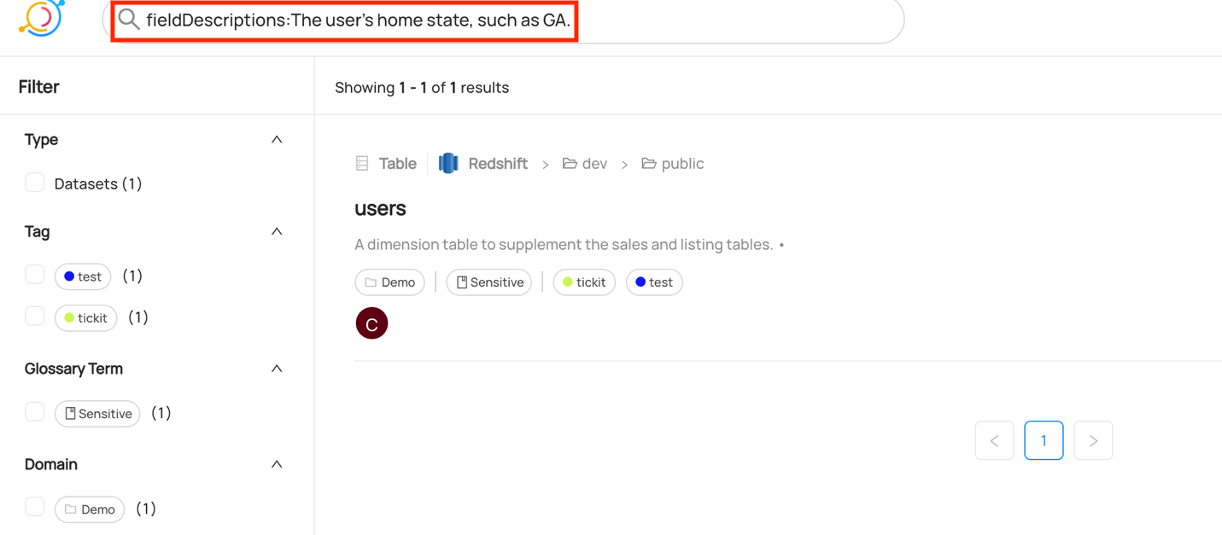This screenshot has height=535, width=1222.
Task: Select the Sensitive glossary term filter checkbox
Action: click(35, 412)
